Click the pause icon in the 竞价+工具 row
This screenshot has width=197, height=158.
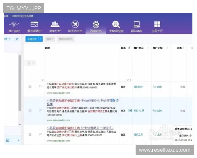click(x=130, y=111)
